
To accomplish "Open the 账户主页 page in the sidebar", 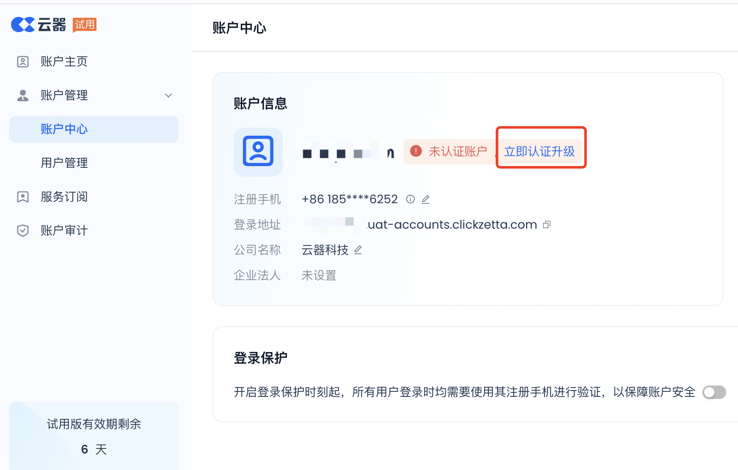I will (x=64, y=62).
